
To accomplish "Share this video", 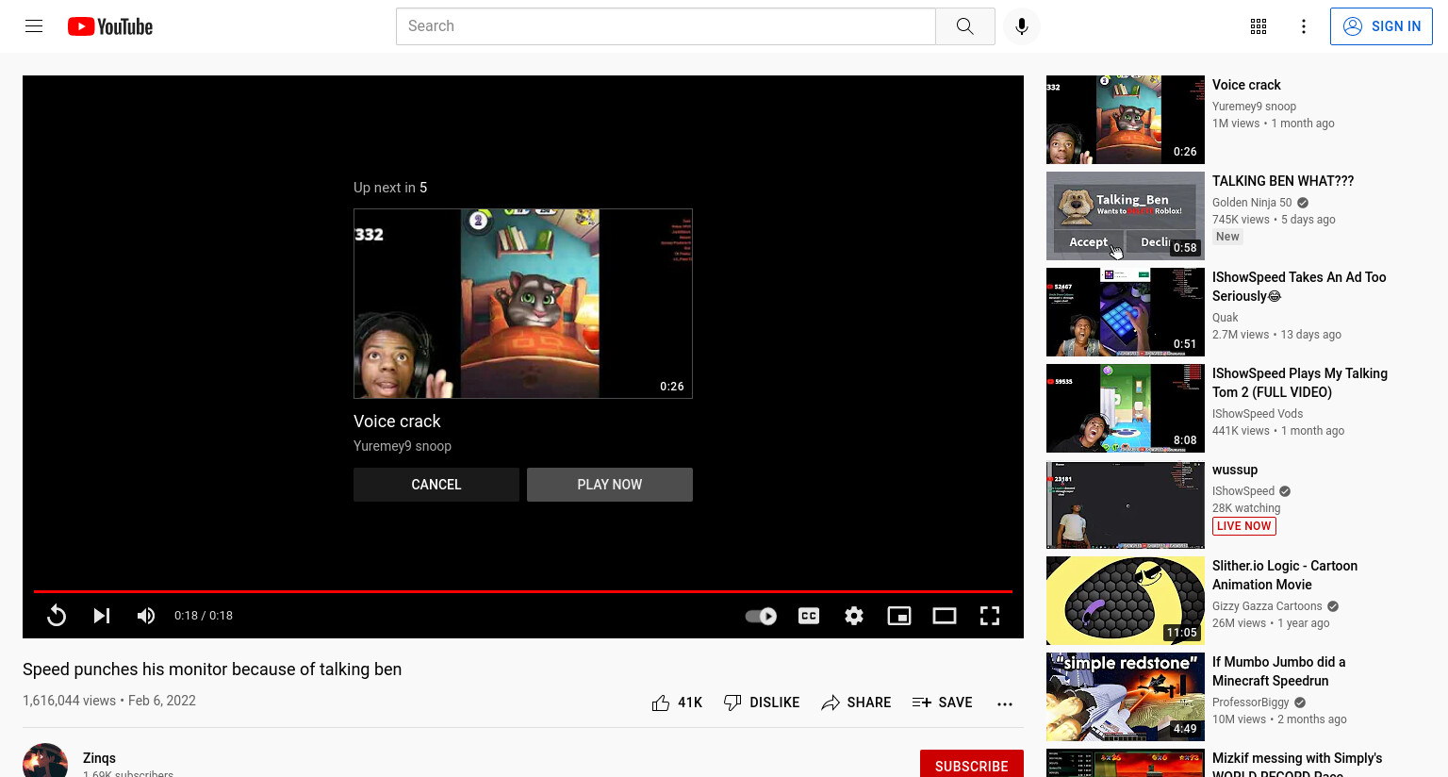I will click(856, 703).
